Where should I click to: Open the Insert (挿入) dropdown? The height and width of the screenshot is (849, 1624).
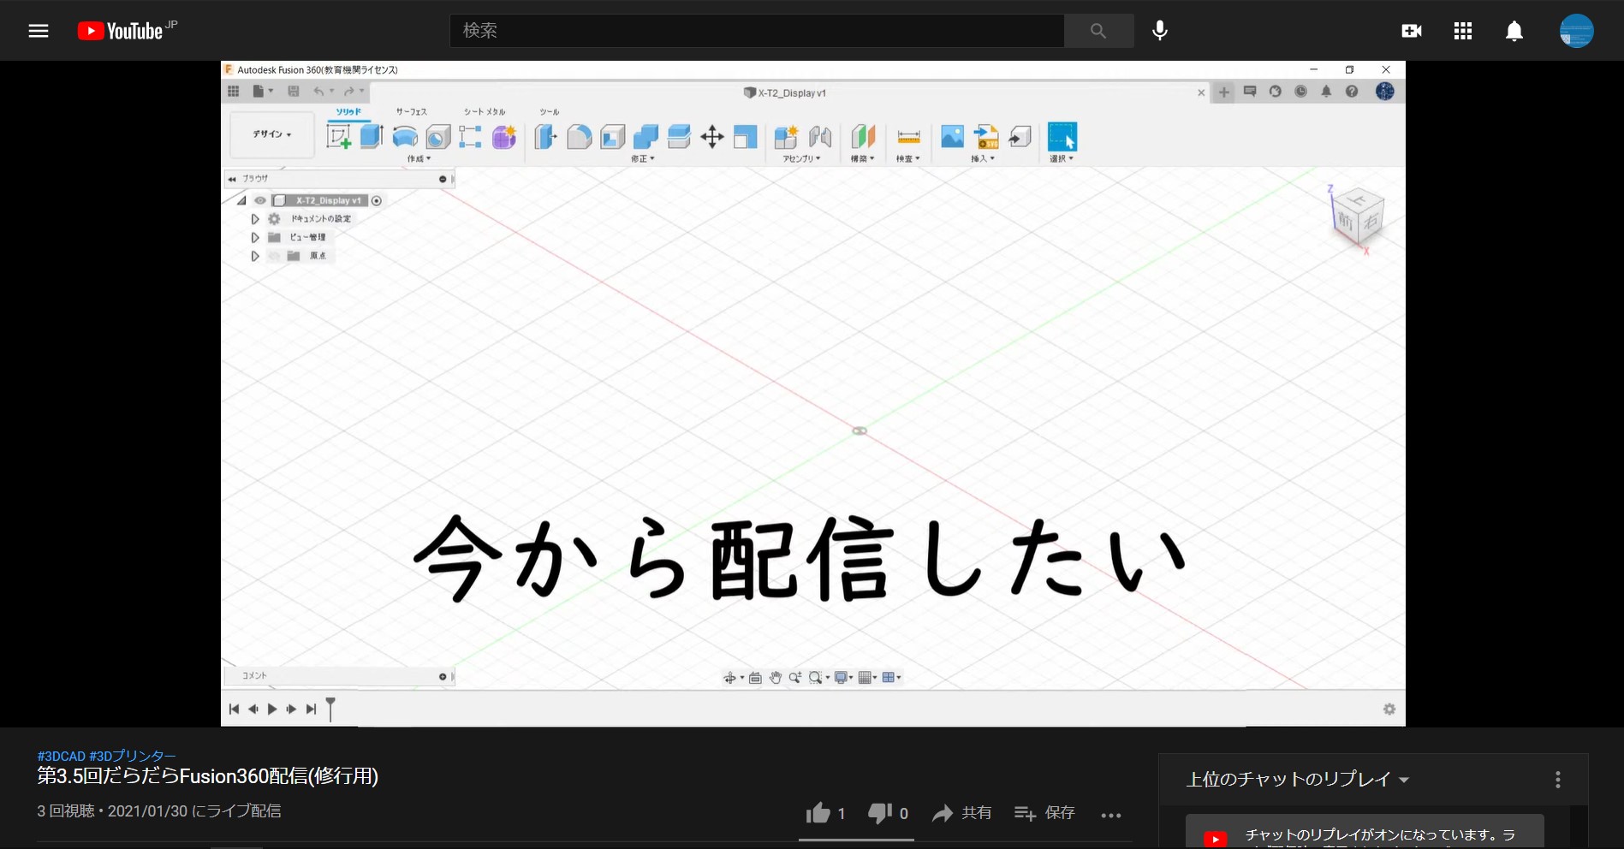(982, 159)
